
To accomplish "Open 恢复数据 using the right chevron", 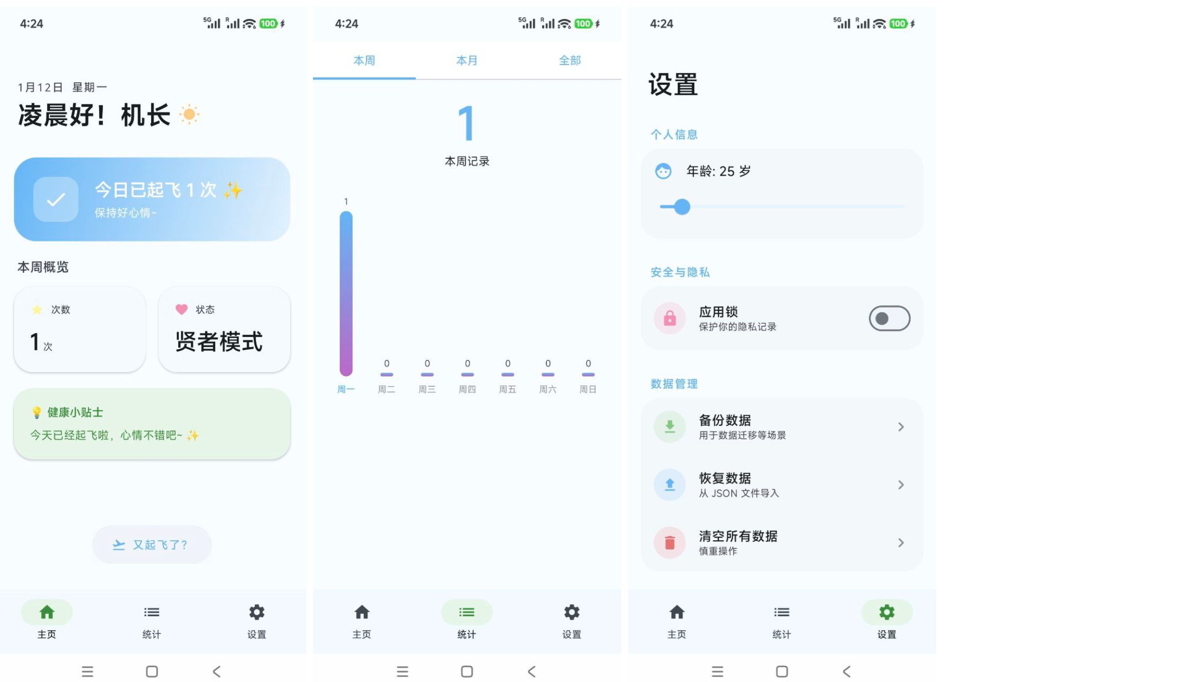I will pos(900,485).
